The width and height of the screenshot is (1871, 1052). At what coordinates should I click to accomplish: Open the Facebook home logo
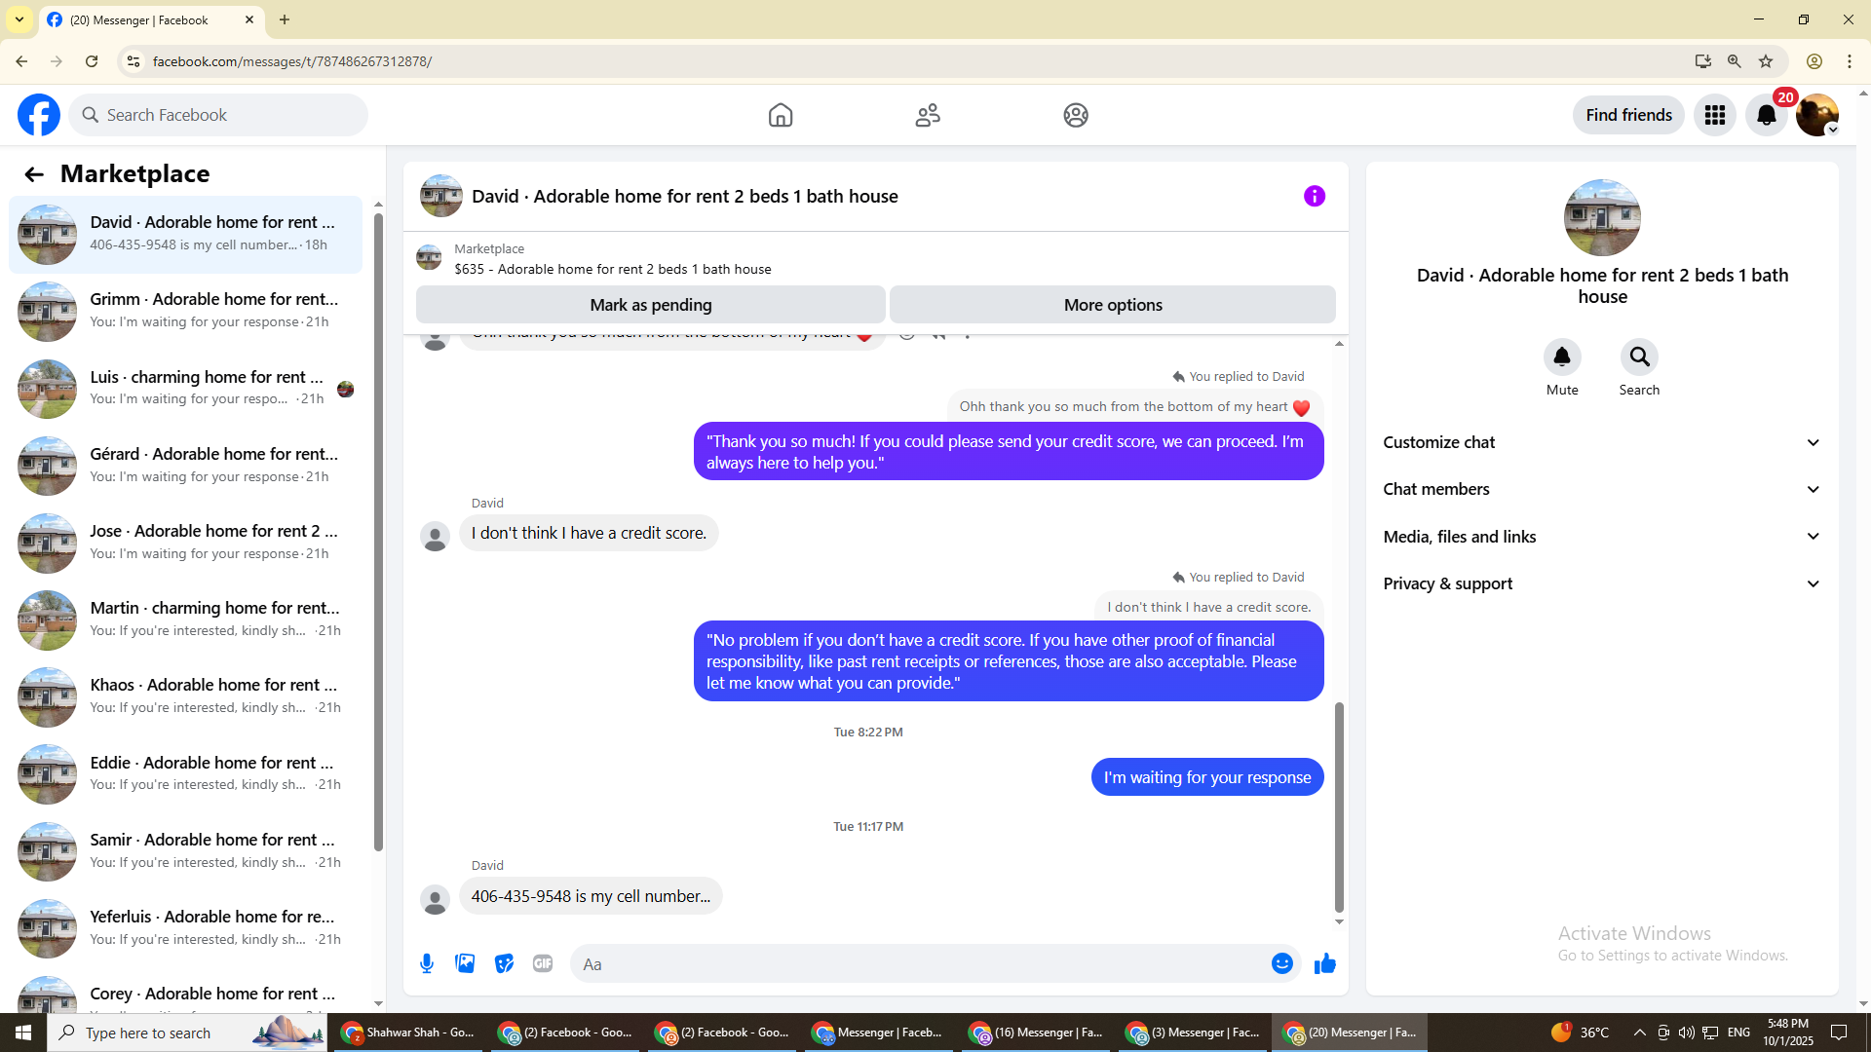pyautogui.click(x=39, y=115)
